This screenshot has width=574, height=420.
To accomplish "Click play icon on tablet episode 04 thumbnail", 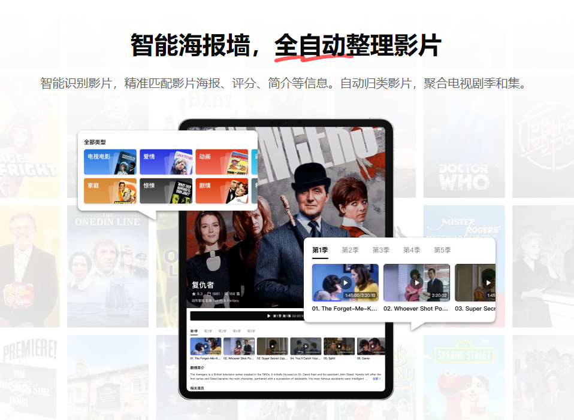I will [x=306, y=346].
